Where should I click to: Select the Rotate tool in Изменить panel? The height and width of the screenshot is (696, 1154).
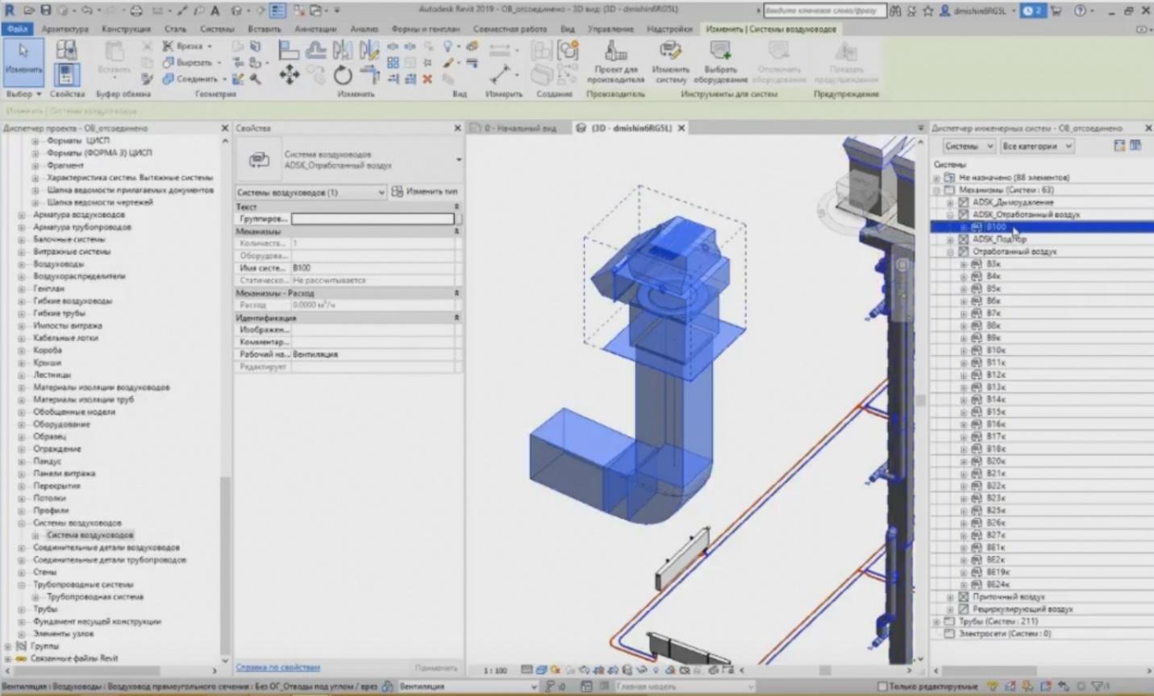click(342, 76)
